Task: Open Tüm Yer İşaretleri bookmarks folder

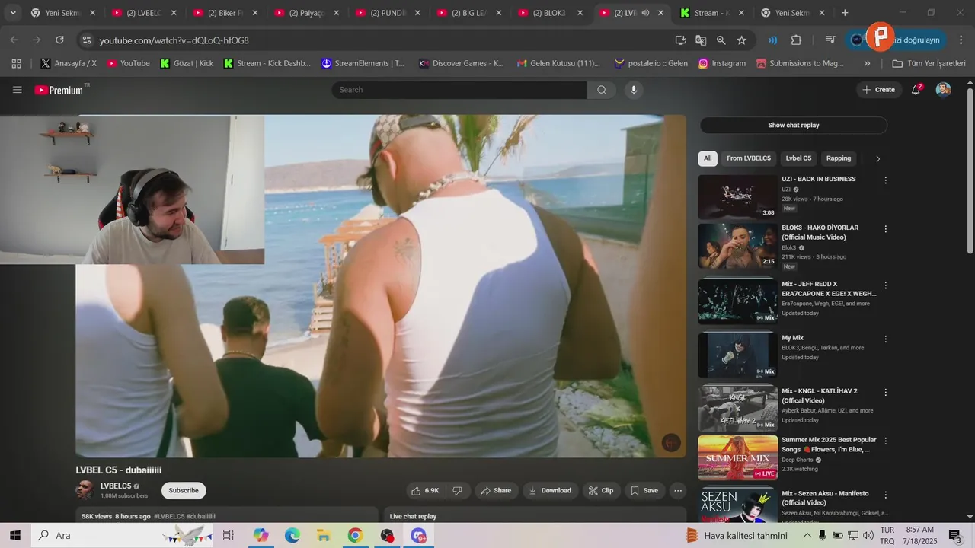Action: pos(929,63)
